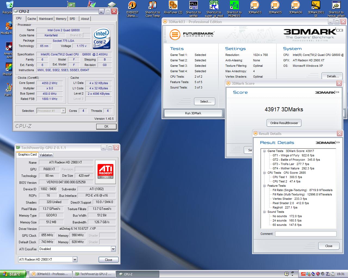This screenshot has height=278, width=348.
Task: Open the RivaTuner (2) desktop icon
Action: click(x=173, y=7)
